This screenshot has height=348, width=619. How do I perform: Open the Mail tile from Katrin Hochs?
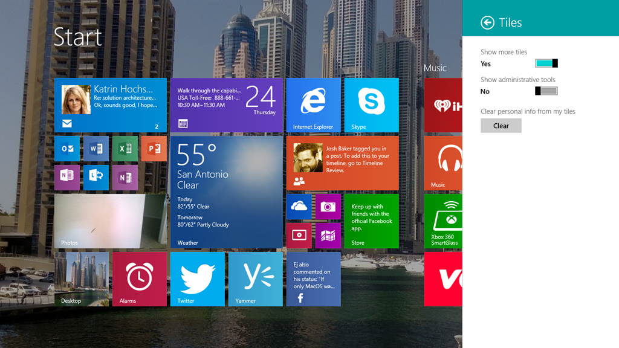[111, 105]
